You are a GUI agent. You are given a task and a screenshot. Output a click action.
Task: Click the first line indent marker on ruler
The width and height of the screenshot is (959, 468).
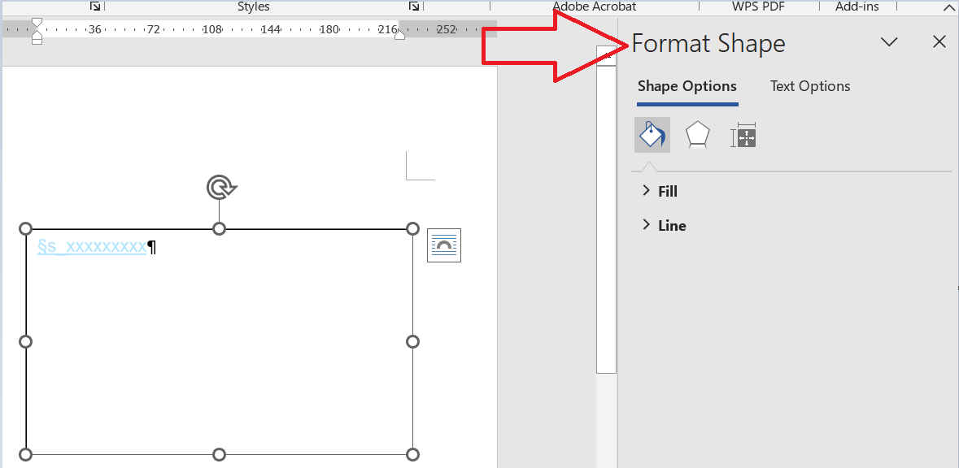coord(37,24)
